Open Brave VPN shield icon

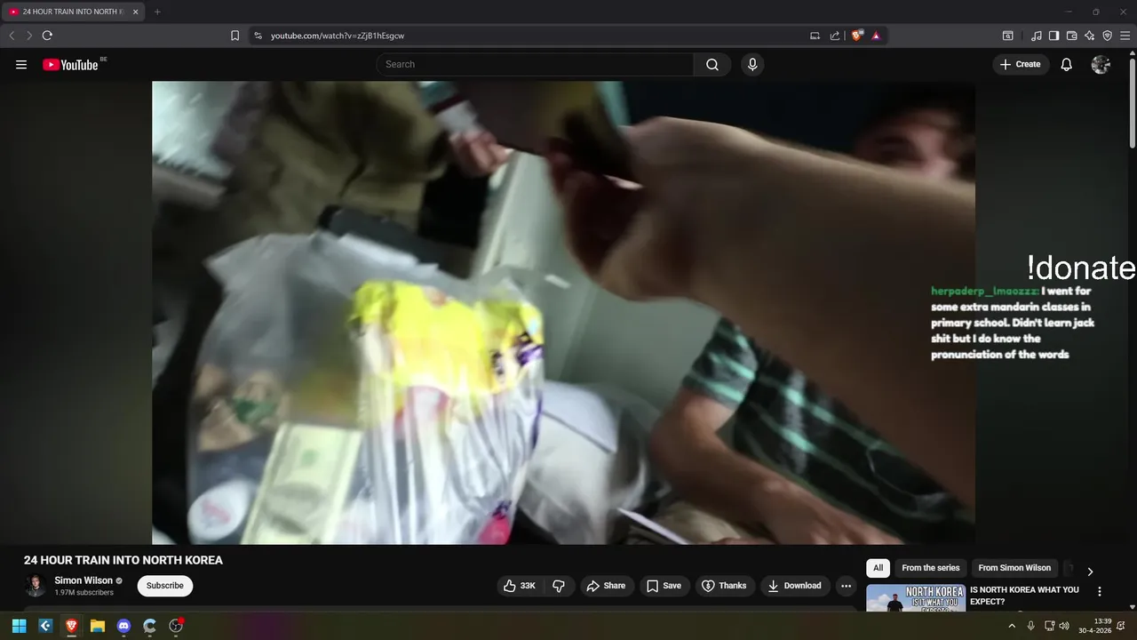(x=1108, y=36)
